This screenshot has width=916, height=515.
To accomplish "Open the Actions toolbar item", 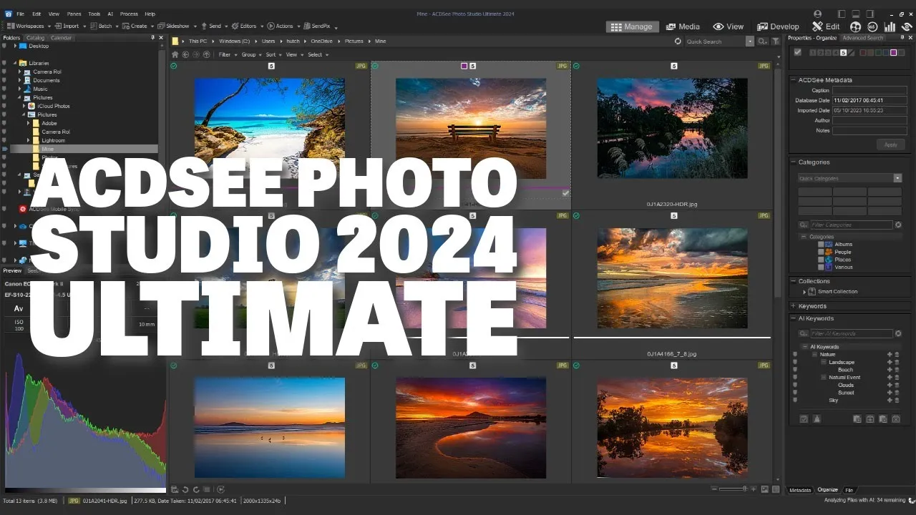I will (281, 26).
